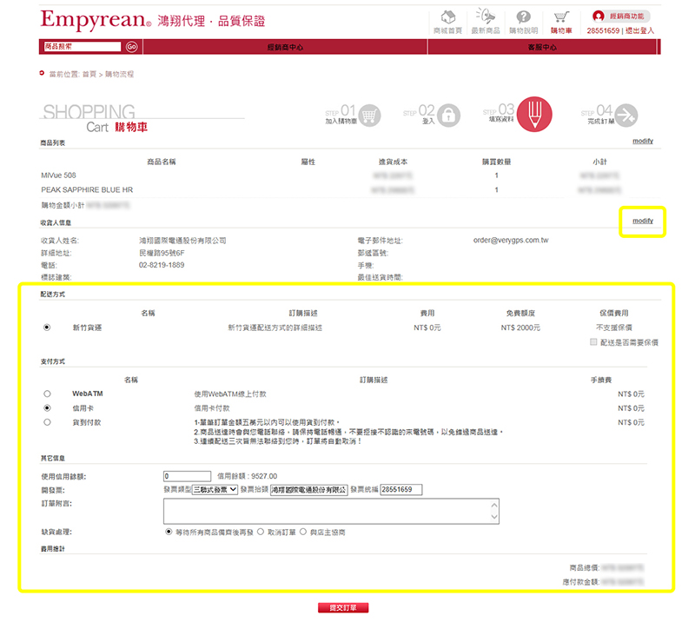Click the 最新商品 megaphone icon
The width and height of the screenshot is (695, 622).
pos(485,18)
